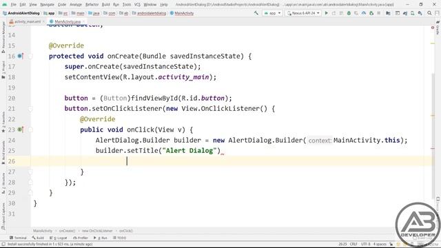Open the Gradle sidebar tab
The height and width of the screenshot is (248, 441).
[438, 28]
